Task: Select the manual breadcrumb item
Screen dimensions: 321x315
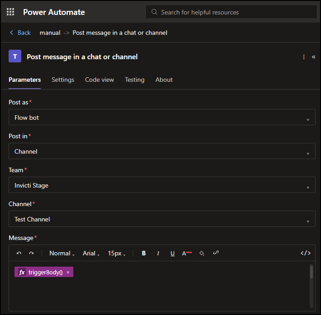Action: (x=50, y=33)
